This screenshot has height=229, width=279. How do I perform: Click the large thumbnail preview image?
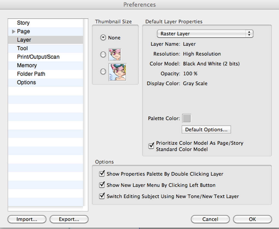[x=117, y=72]
